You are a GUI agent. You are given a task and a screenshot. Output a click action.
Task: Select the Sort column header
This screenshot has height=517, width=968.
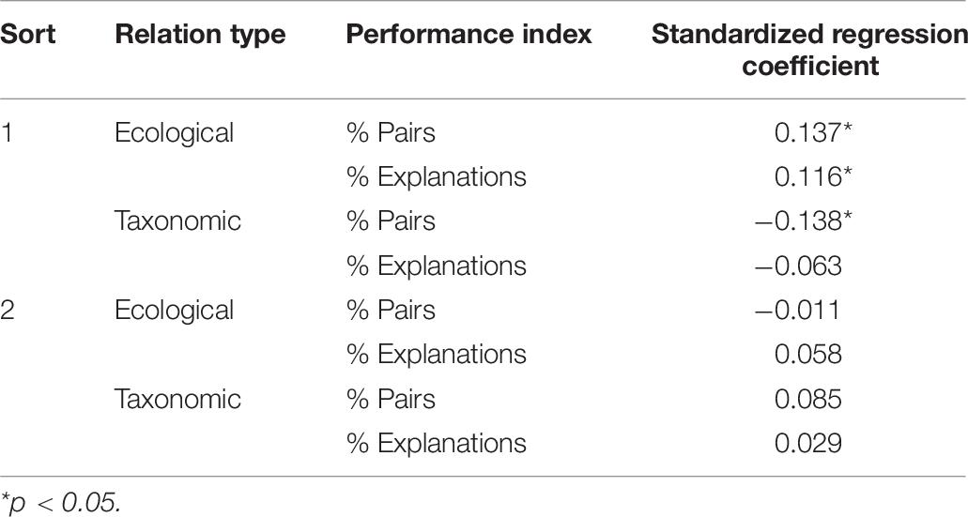click(x=28, y=35)
